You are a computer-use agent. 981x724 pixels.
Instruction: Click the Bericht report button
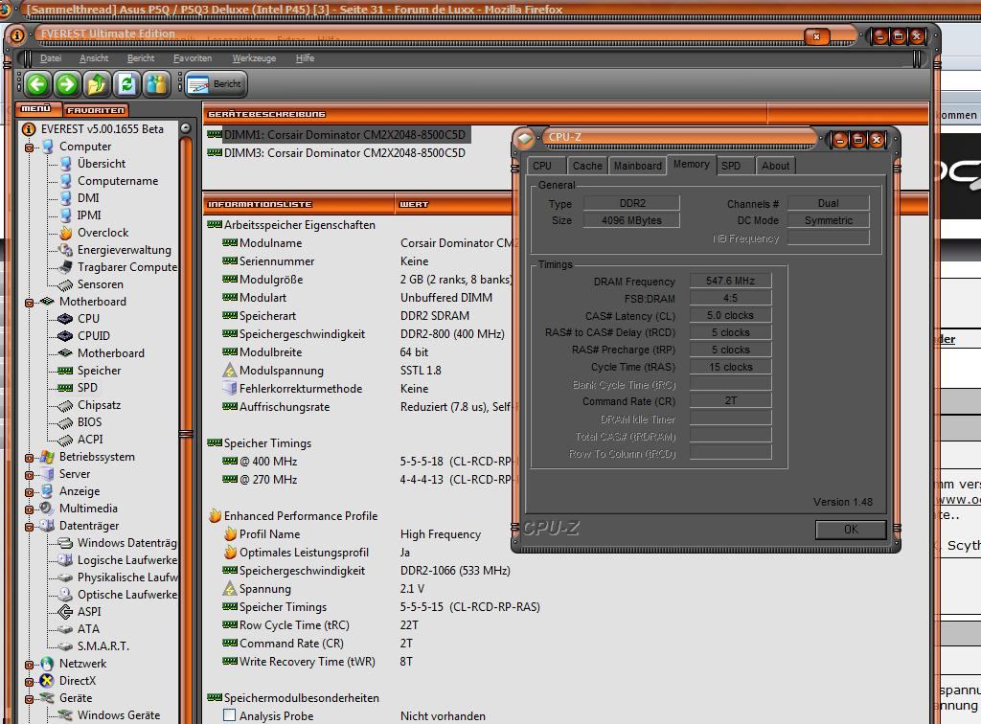click(216, 83)
